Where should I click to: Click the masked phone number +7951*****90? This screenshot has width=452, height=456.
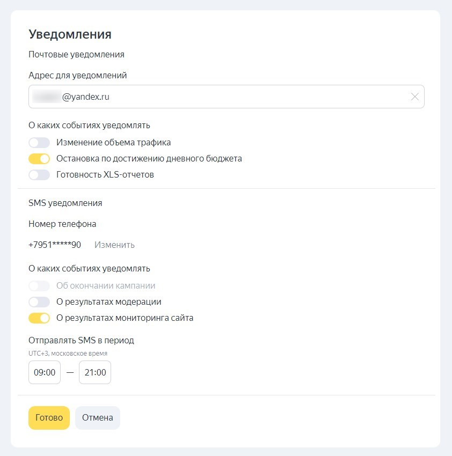55,245
